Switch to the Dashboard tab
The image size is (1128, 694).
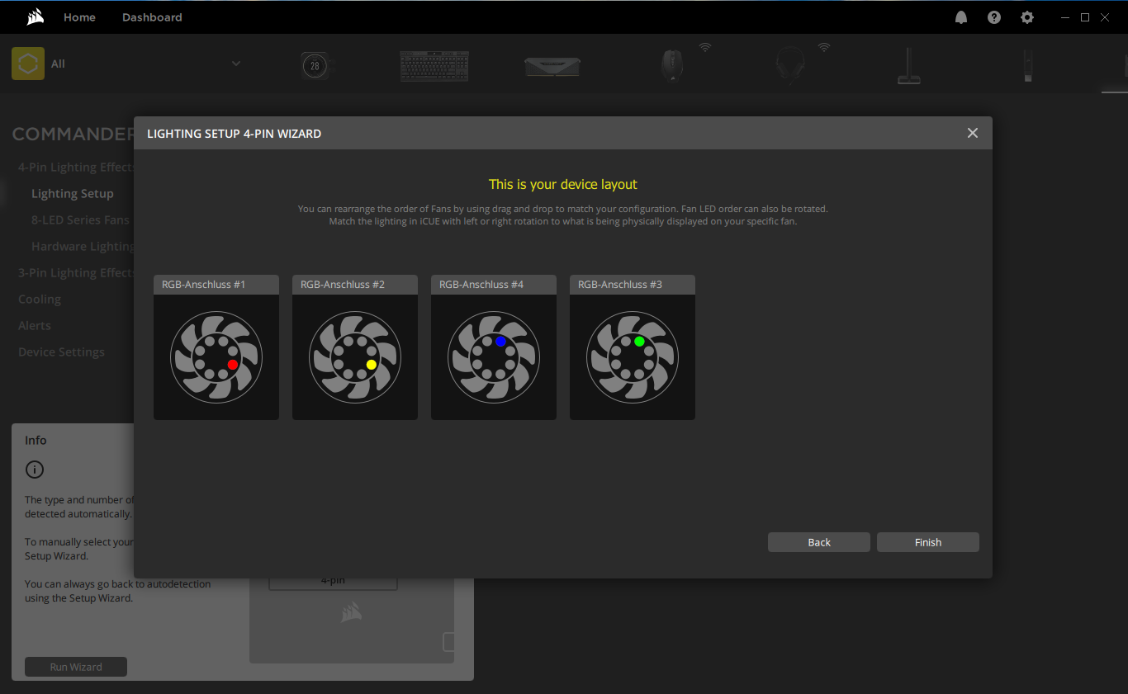click(x=152, y=17)
